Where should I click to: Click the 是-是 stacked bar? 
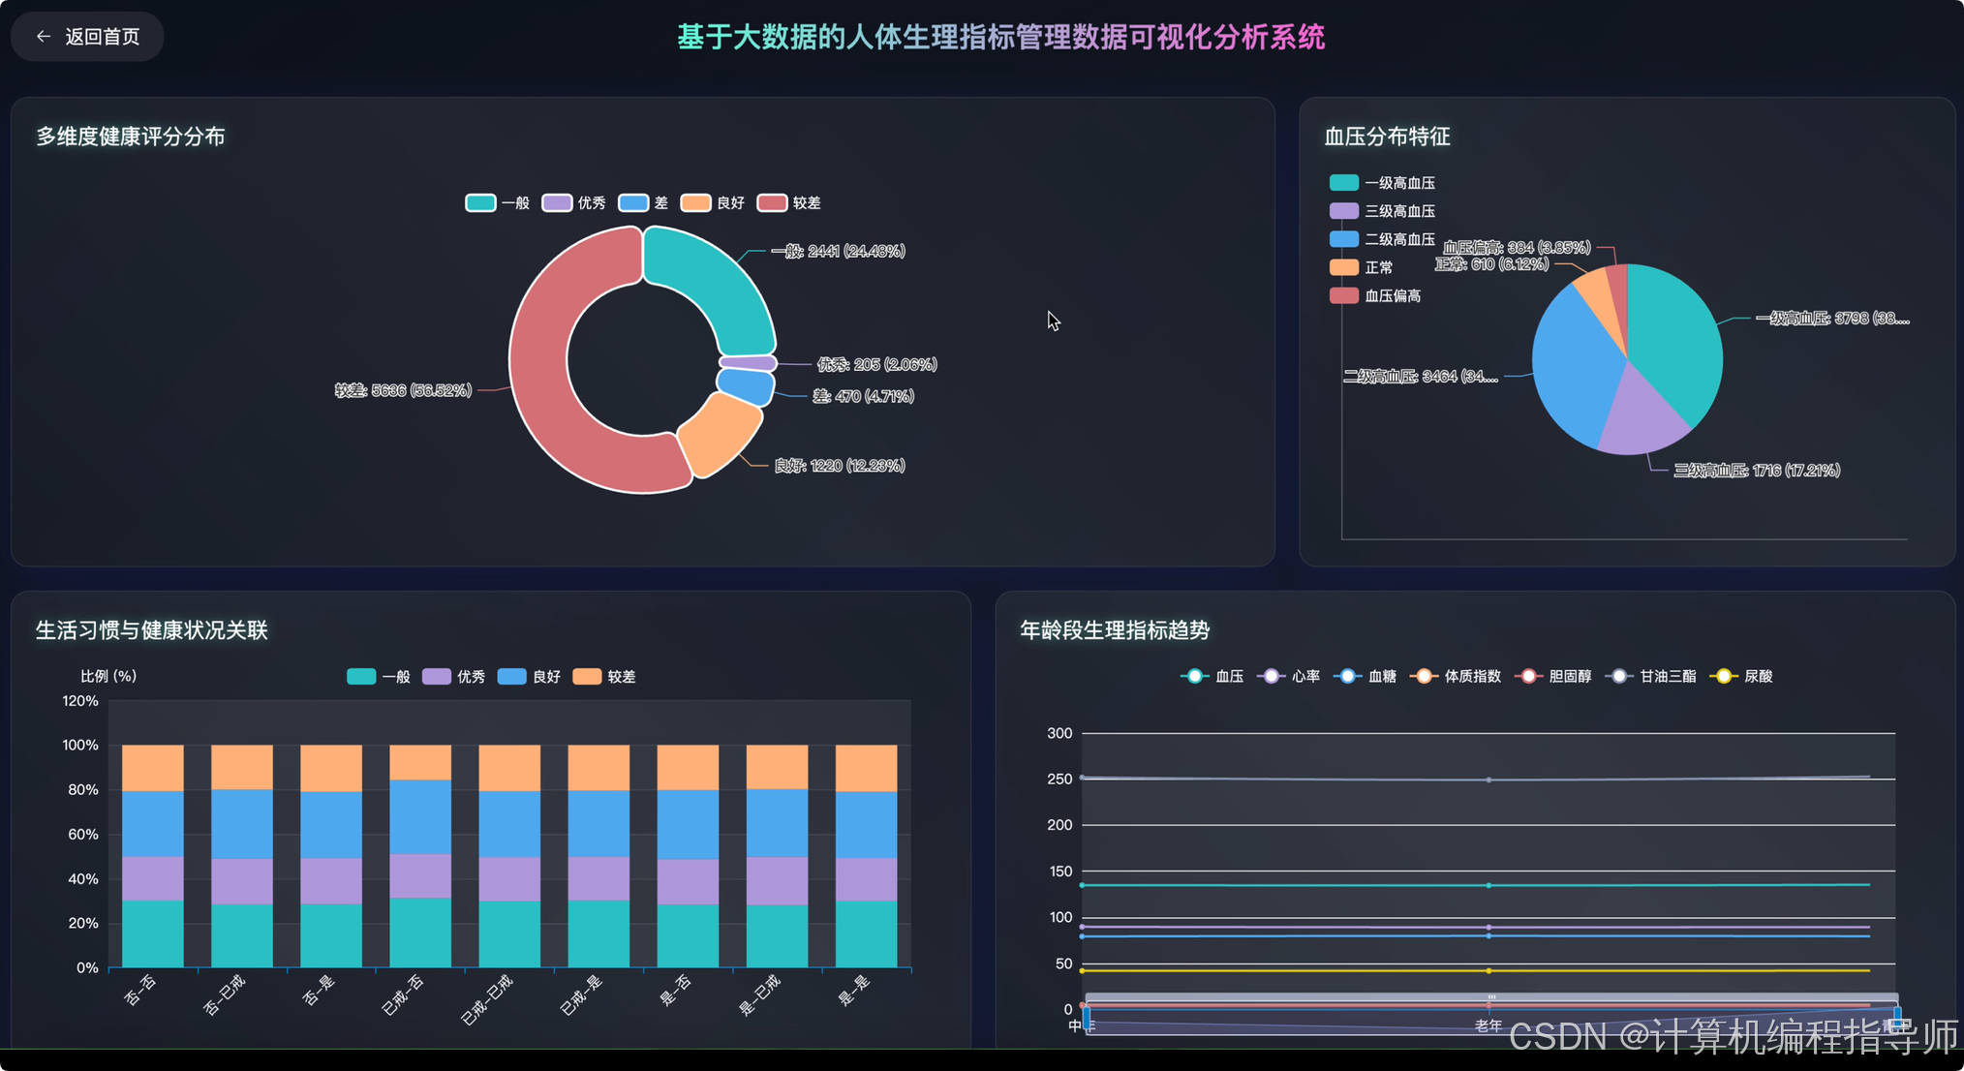coord(866,856)
